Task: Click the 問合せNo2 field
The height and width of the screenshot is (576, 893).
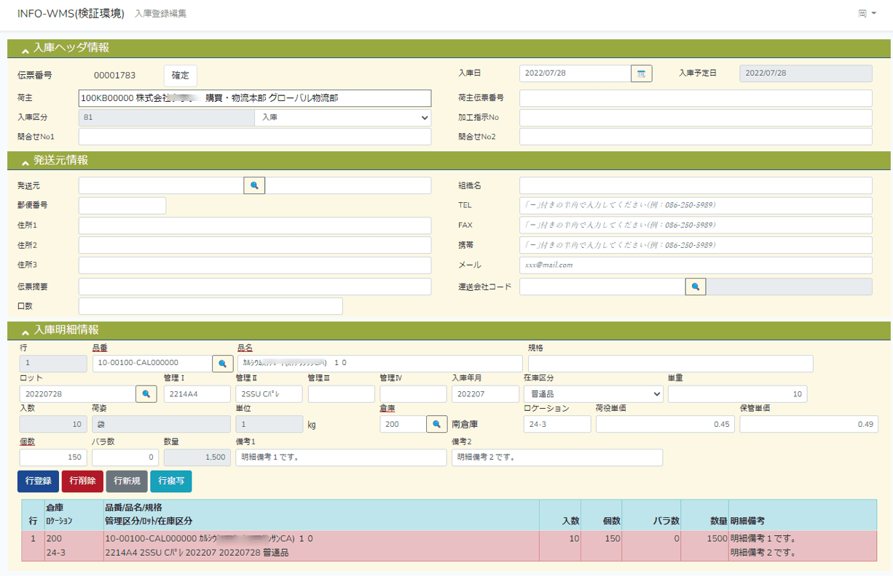Action: (696, 137)
